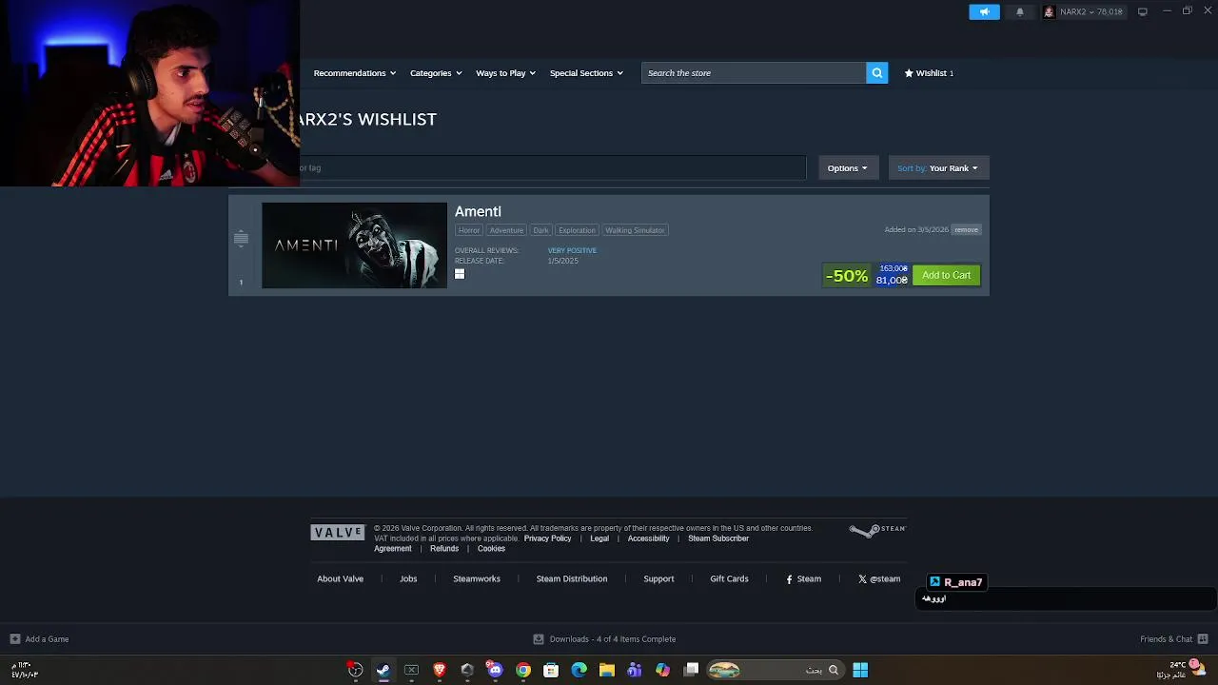Open Microsoft Edge in taskbar
Viewport: 1218px width, 685px height.
click(x=579, y=670)
